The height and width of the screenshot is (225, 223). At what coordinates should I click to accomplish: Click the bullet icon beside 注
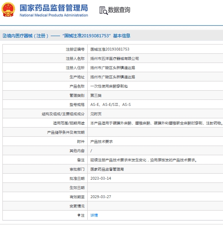pyautogui.click(x=78, y=215)
